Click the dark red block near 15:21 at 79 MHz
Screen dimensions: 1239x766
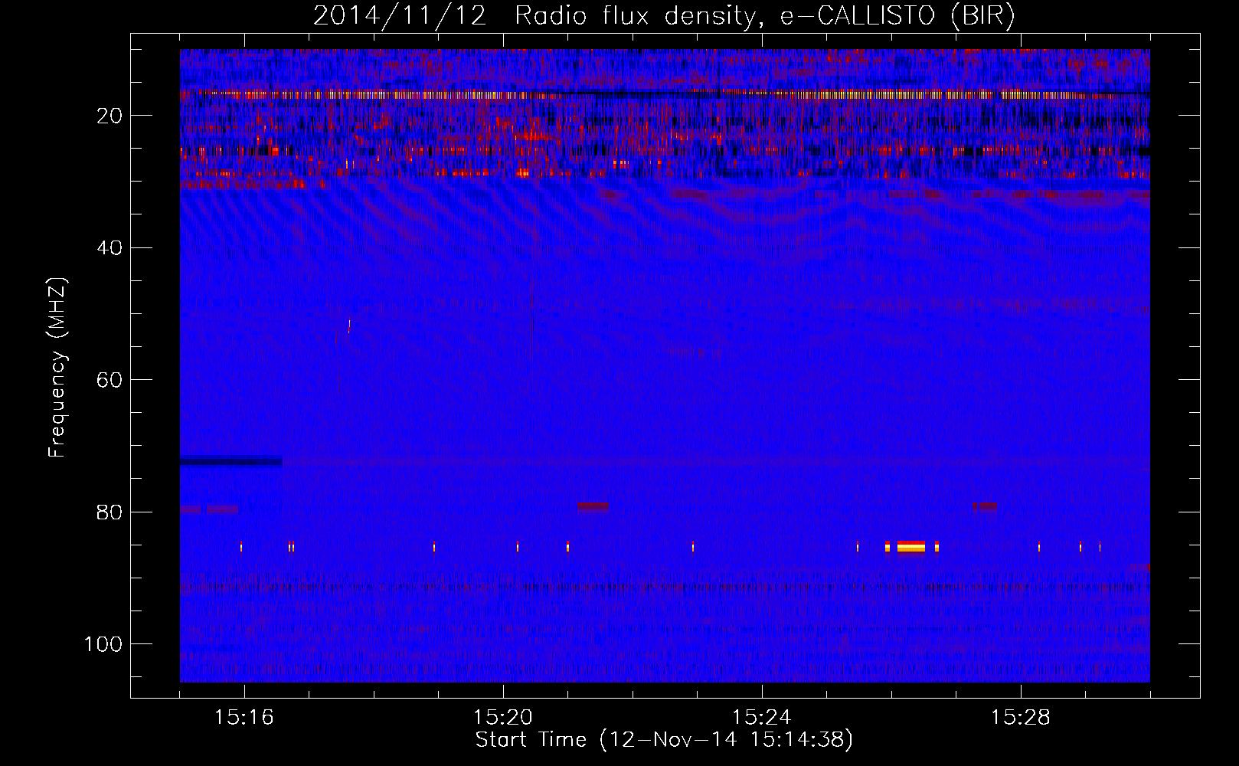(x=593, y=506)
